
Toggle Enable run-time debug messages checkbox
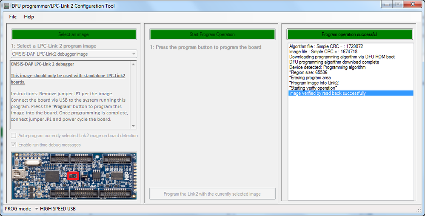(13, 145)
